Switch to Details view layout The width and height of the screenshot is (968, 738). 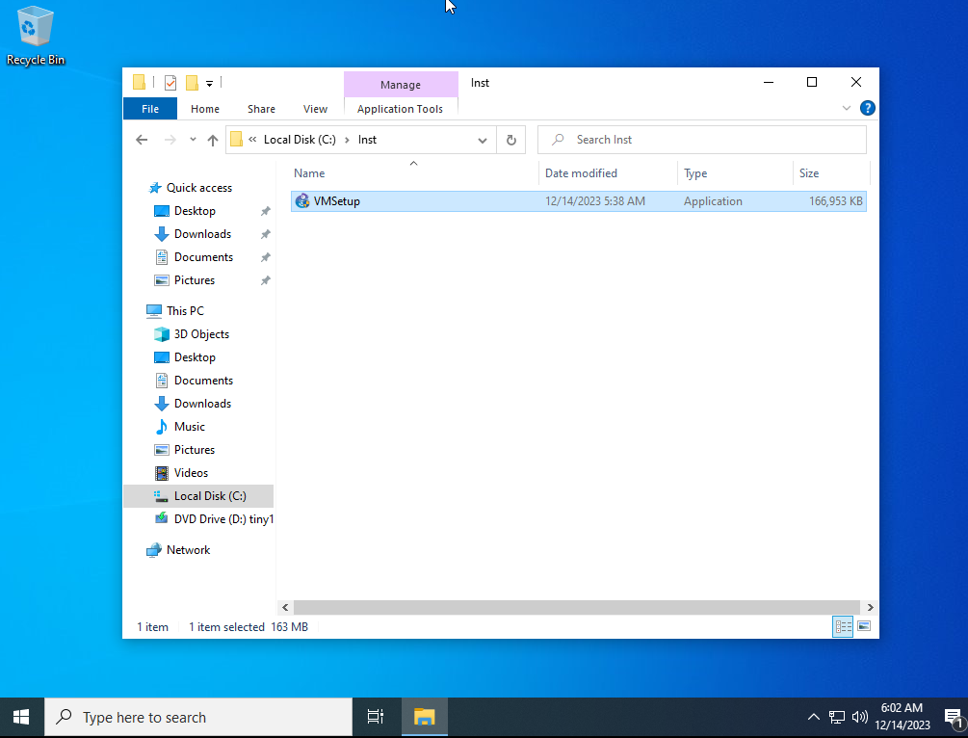[844, 627]
